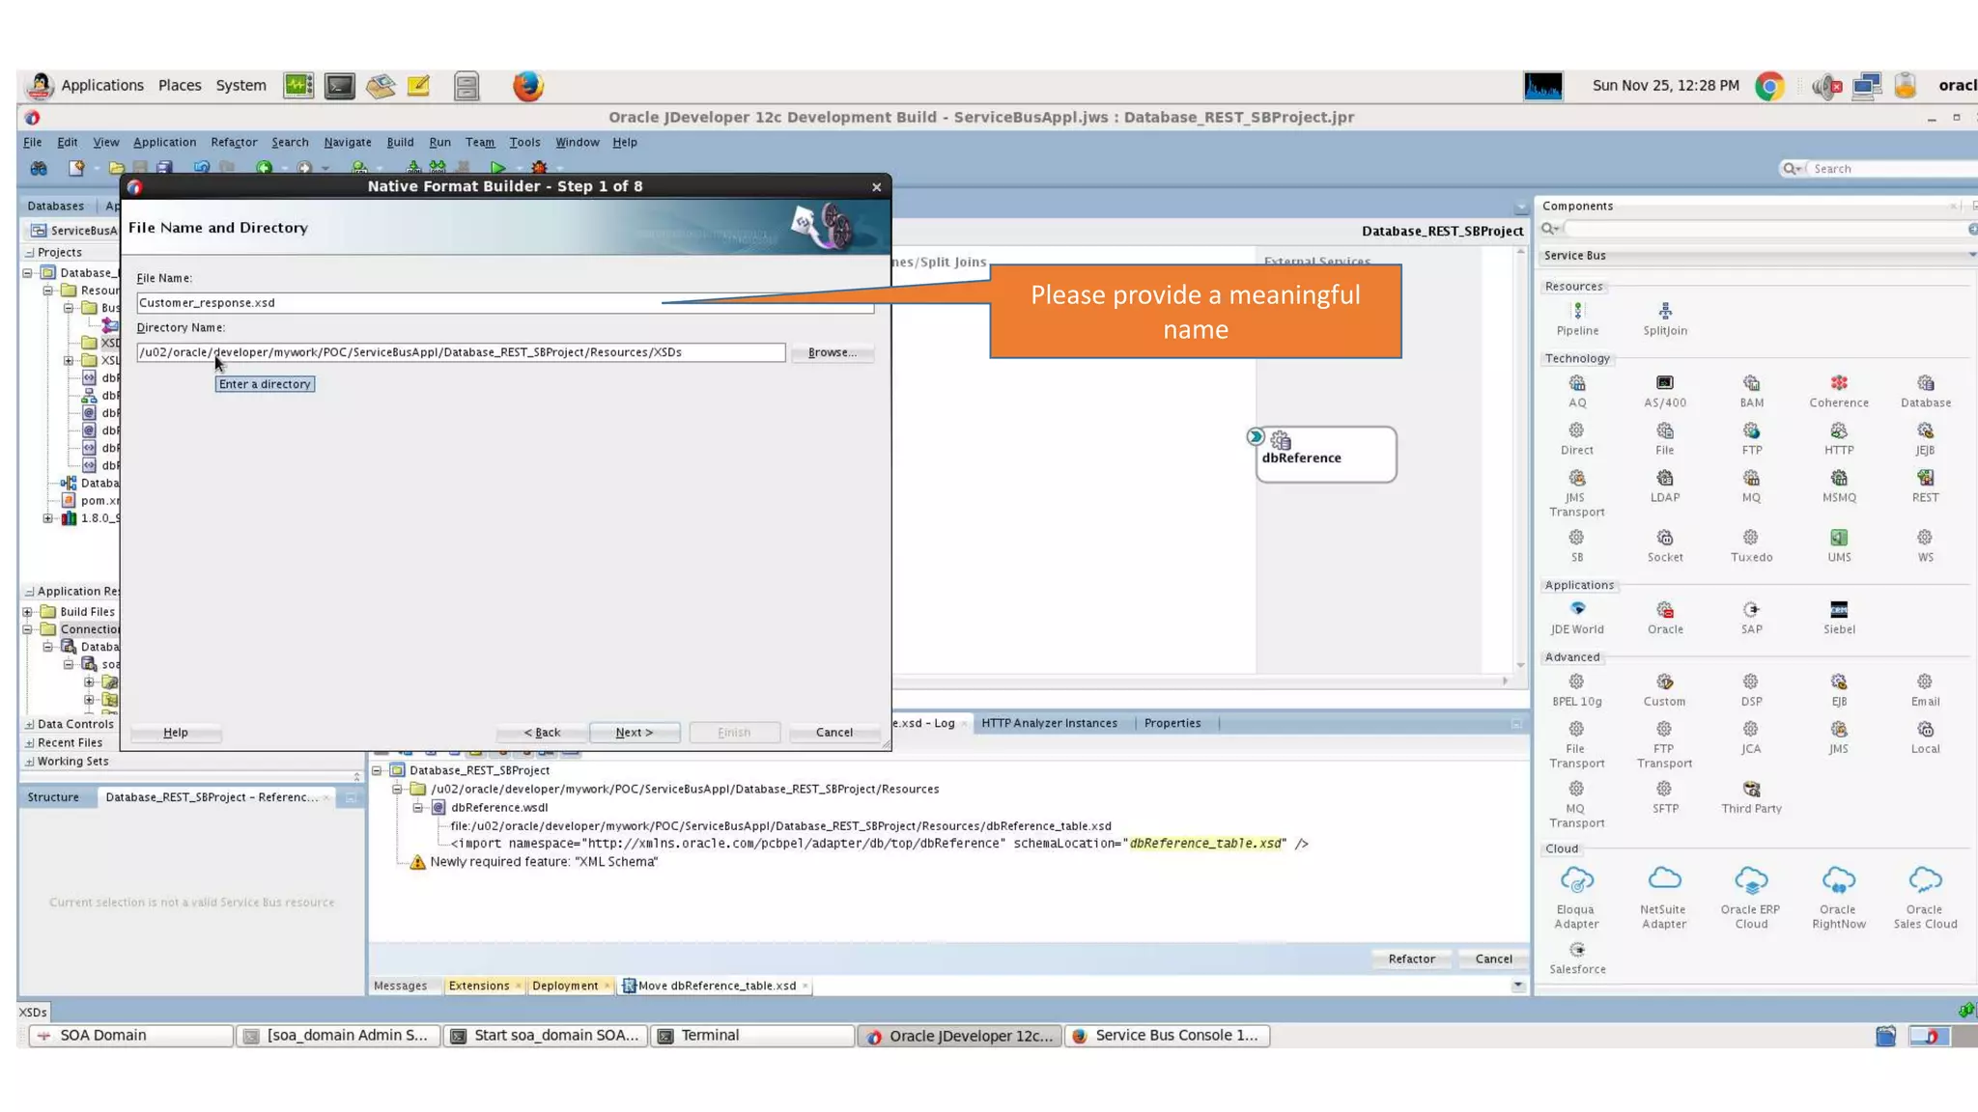The image size is (1978, 1112).
Task: Switch to the HTTP Analyzer Instances tab
Action: (1049, 723)
